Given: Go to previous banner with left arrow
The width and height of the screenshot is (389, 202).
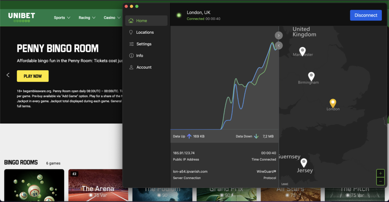Looking at the screenshot, I should click(x=8, y=75).
